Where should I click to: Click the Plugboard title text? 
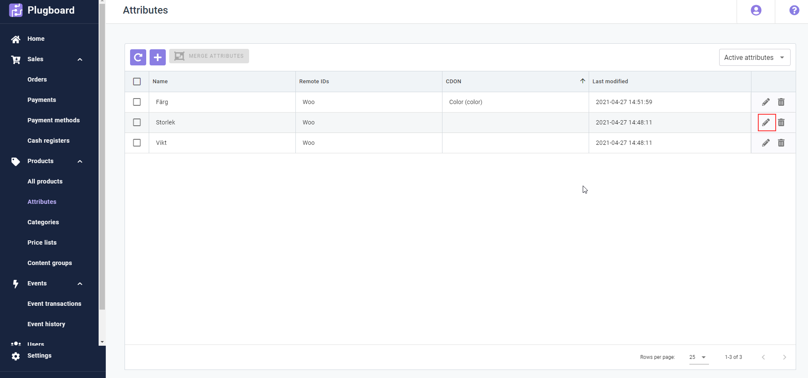click(51, 10)
